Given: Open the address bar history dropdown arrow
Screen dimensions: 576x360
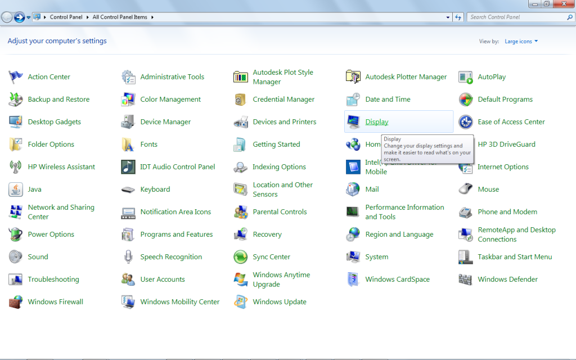Looking at the screenshot, I should [448, 17].
